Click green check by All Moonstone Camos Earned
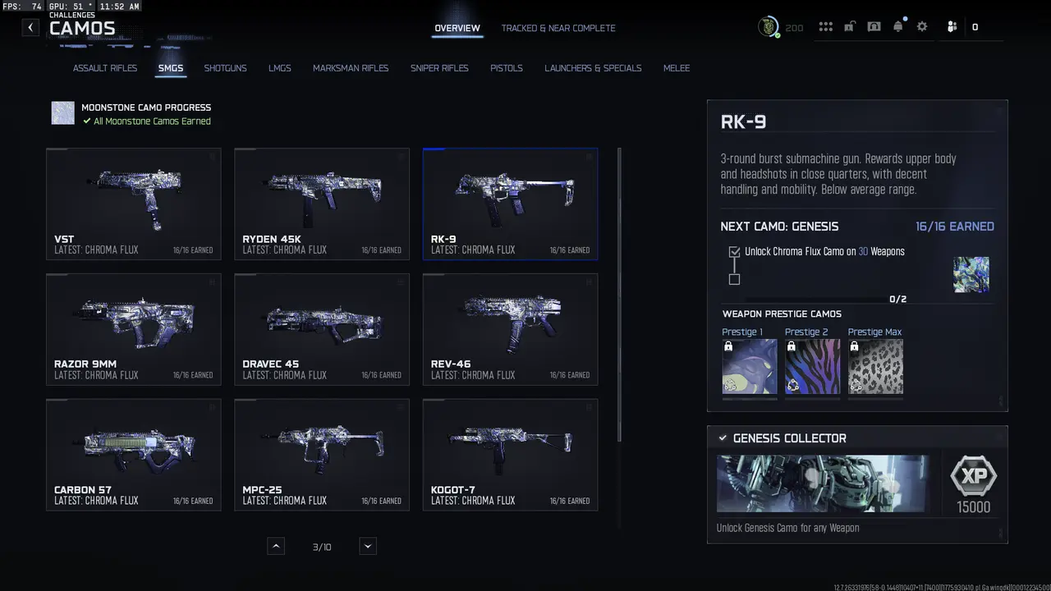Screen dimensions: 1051x591 pyautogui.click(x=86, y=121)
